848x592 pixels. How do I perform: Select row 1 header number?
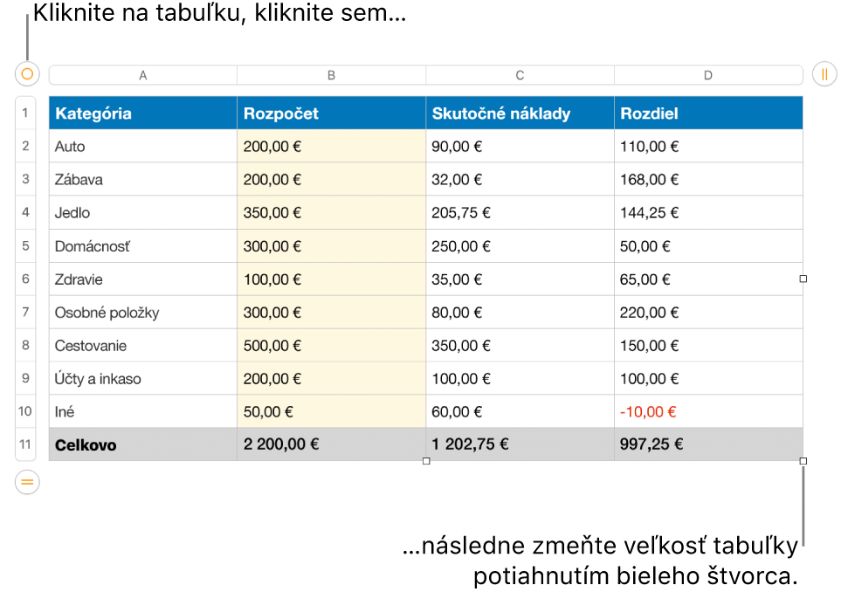coord(25,113)
